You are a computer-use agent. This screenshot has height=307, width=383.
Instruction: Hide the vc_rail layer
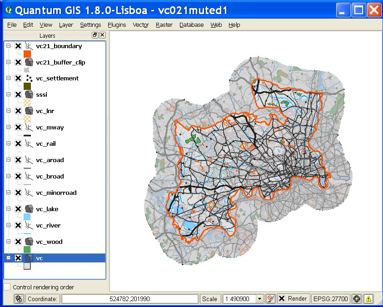(x=18, y=144)
